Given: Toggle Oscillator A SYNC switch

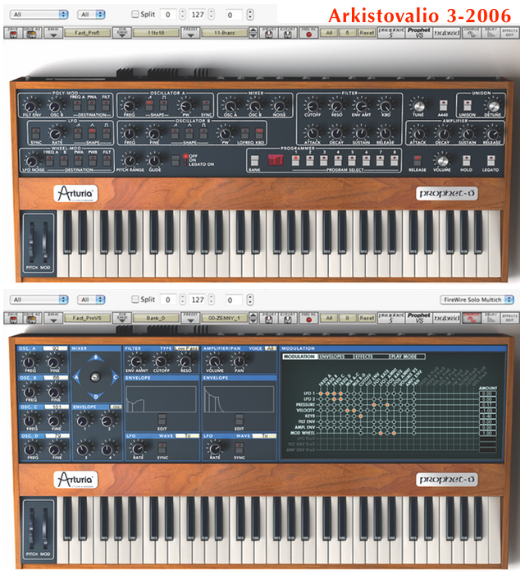Looking at the screenshot, I should (206, 106).
